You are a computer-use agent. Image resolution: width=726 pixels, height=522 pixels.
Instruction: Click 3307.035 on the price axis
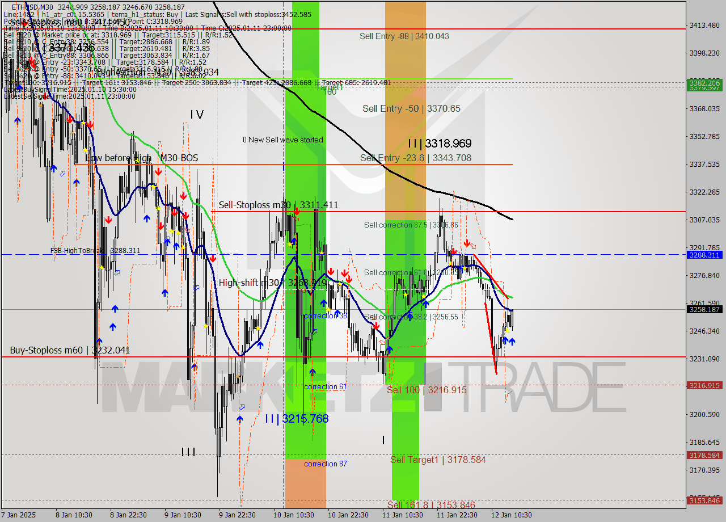tap(704, 220)
